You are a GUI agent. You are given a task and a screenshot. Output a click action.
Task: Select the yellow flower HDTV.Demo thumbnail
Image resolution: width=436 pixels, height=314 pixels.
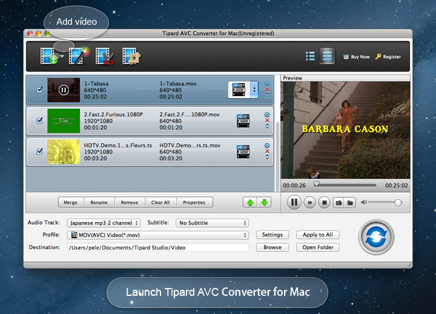pos(64,152)
